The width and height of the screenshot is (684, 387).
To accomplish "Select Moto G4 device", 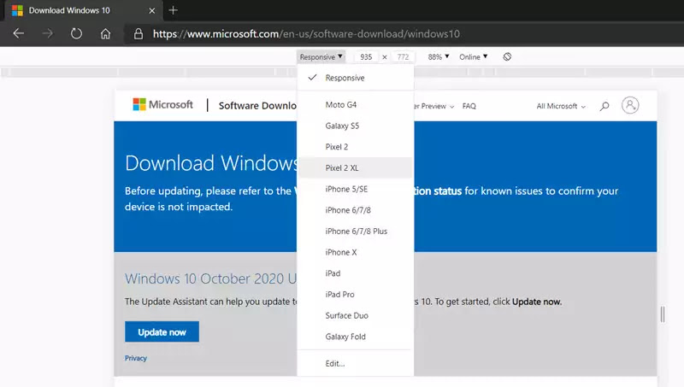I will 355,104.
